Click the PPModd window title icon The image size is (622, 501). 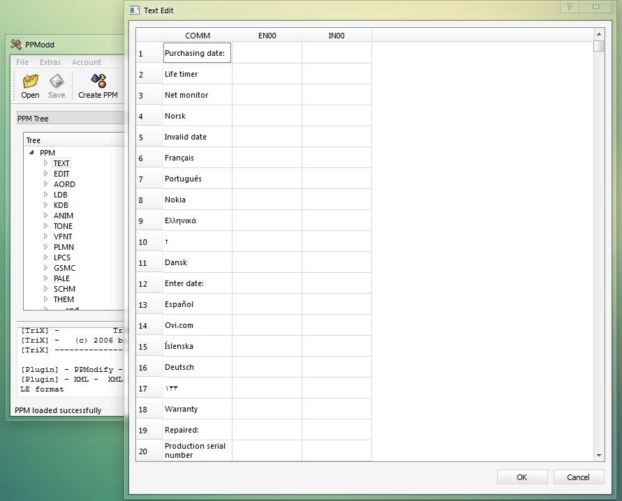tap(16, 45)
